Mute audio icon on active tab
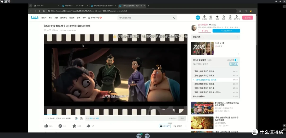286x138 pixels. click(141, 6)
